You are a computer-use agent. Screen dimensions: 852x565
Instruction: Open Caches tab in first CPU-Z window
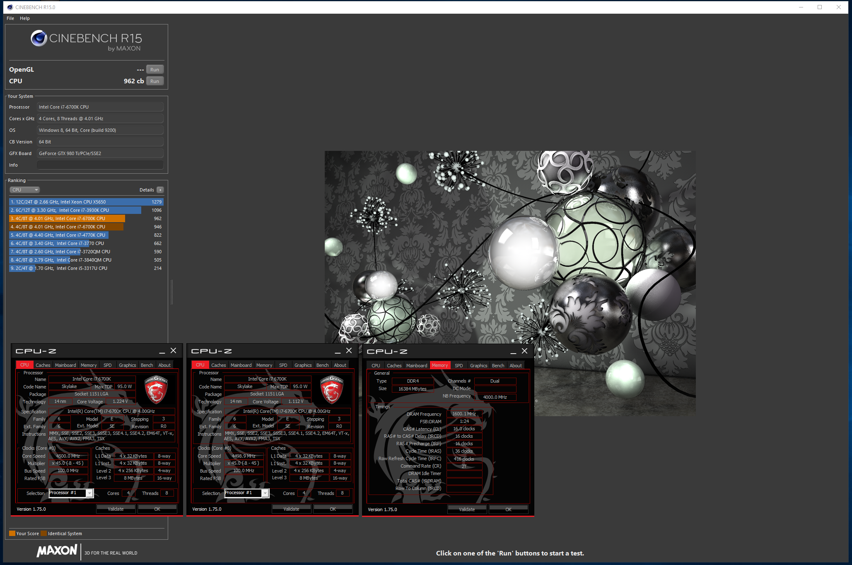[43, 365]
